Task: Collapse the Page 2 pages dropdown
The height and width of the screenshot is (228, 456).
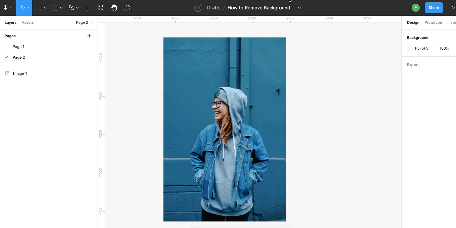Action: tap(84, 22)
